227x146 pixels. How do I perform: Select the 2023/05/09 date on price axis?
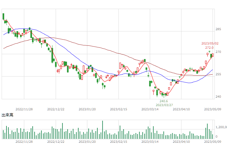[x=213, y=109]
